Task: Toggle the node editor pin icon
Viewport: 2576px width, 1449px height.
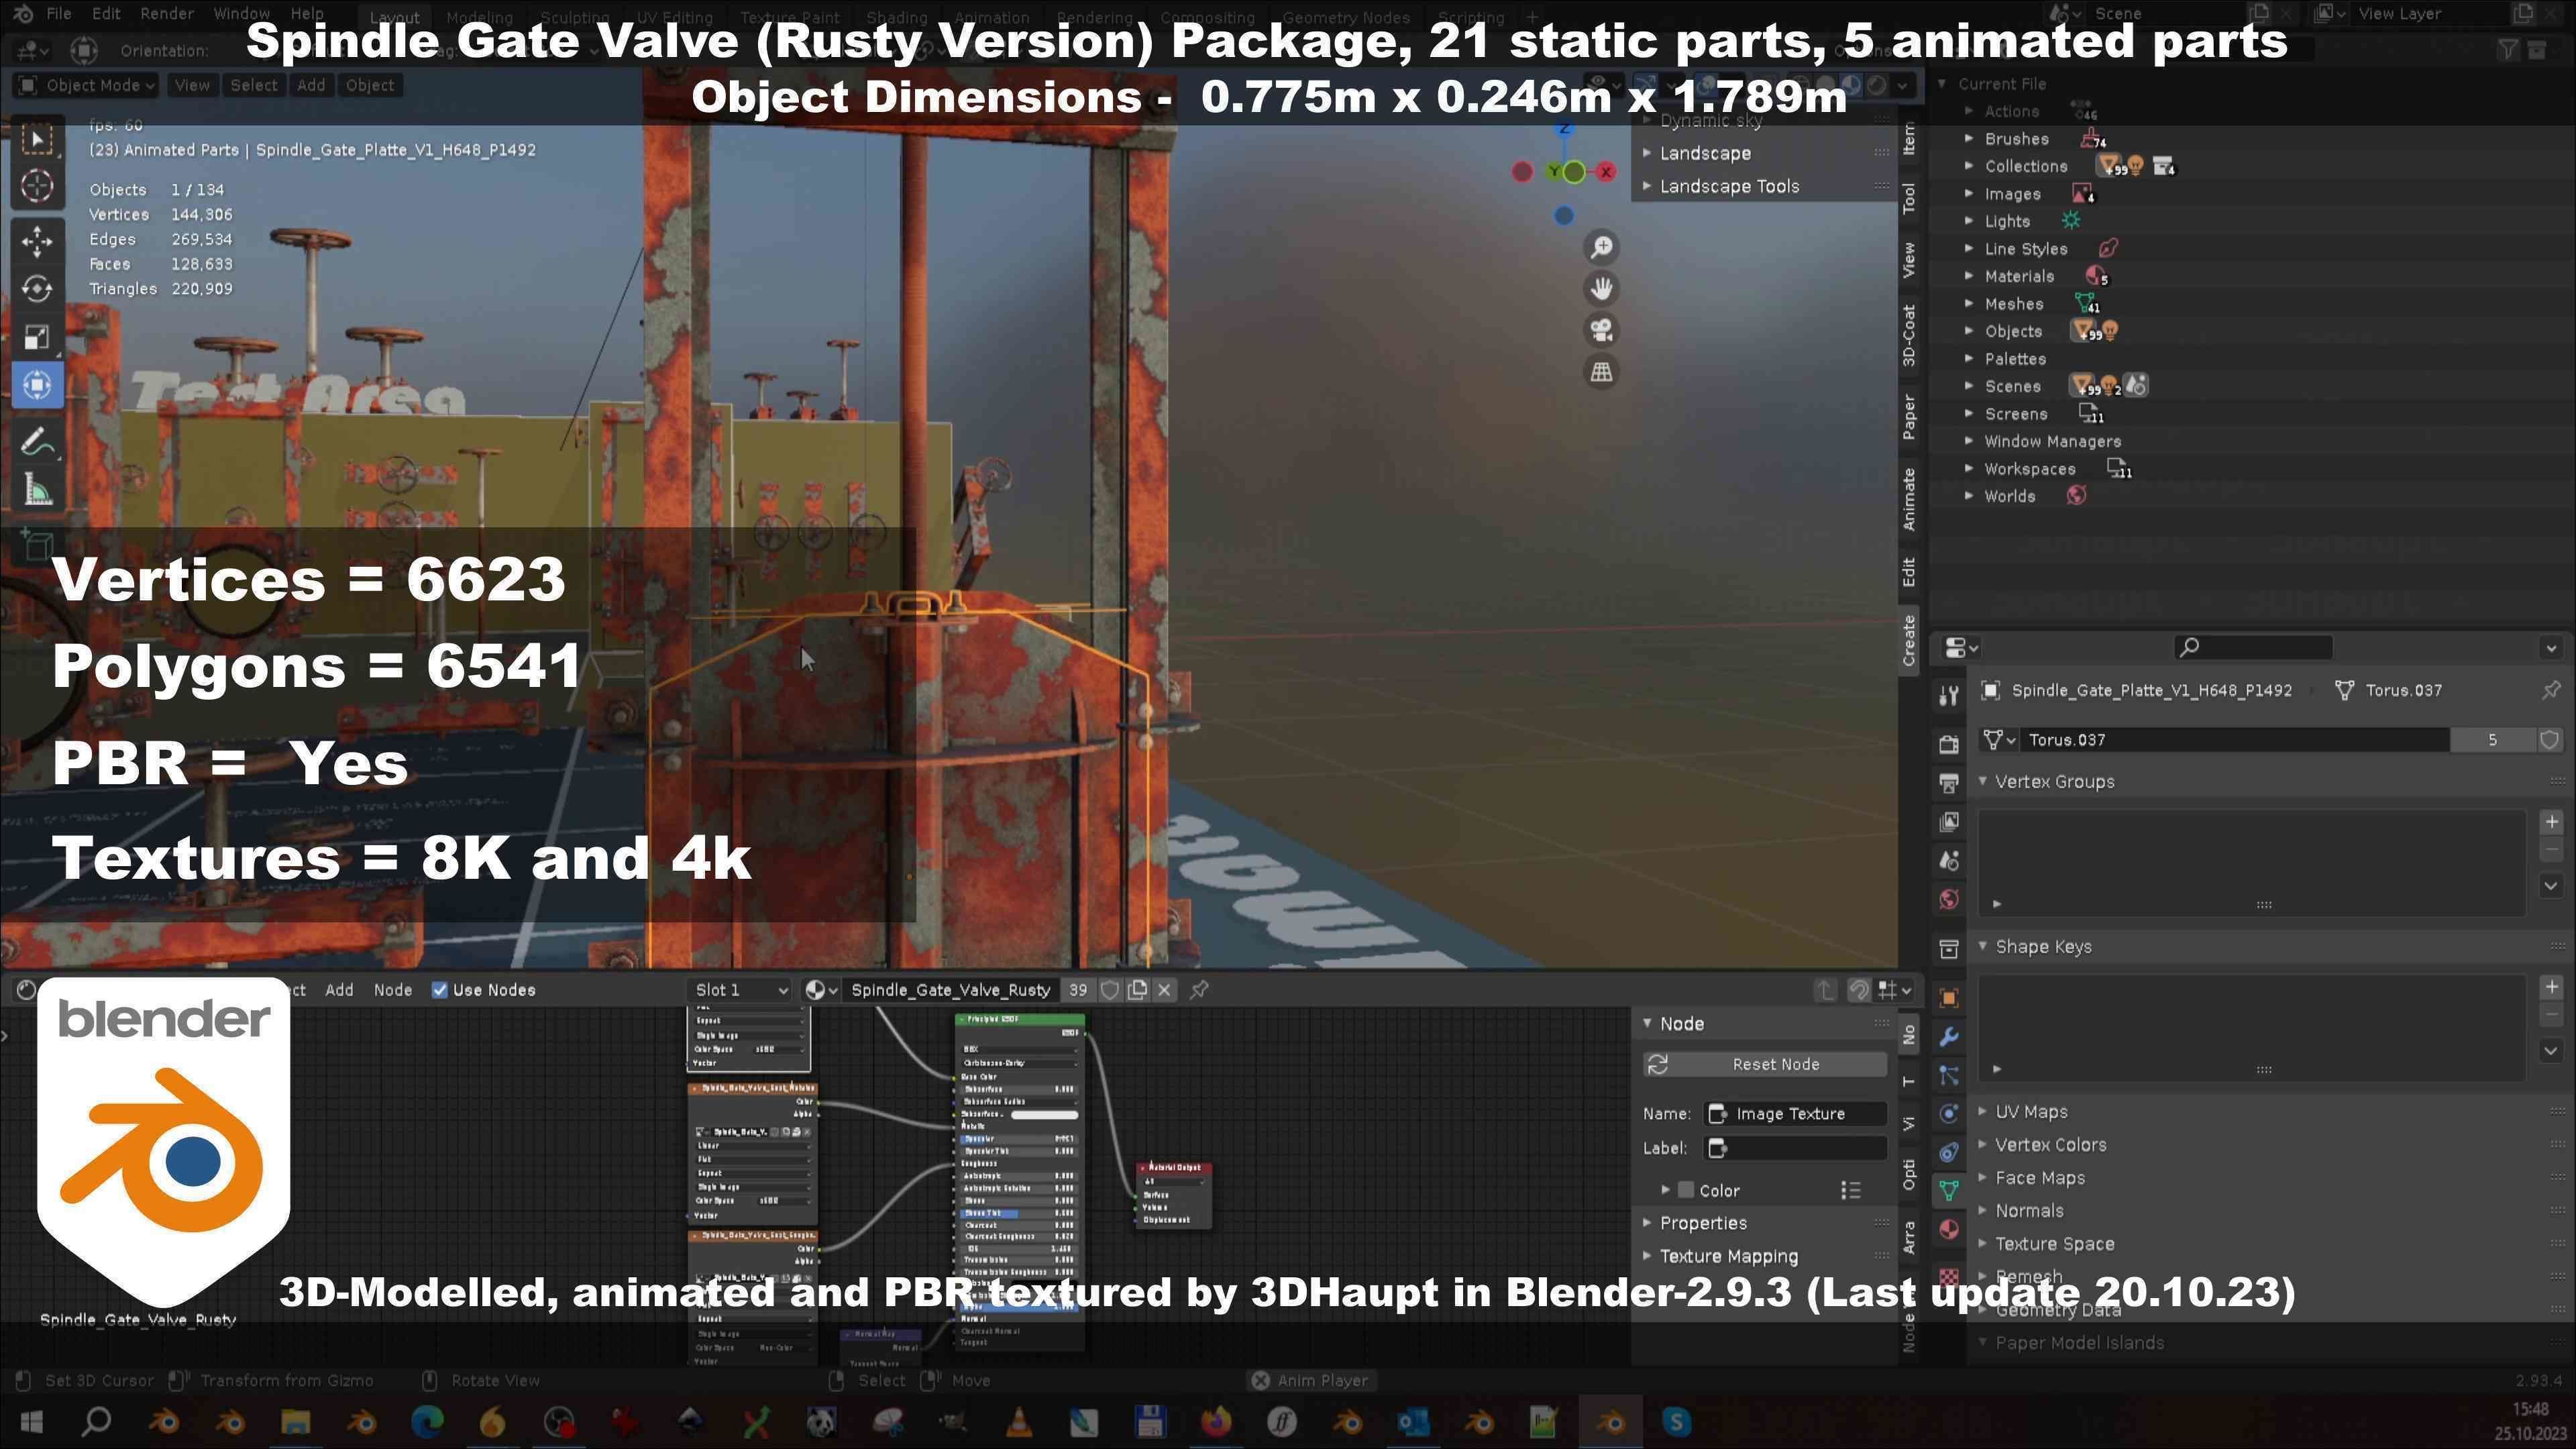Action: point(1199,990)
